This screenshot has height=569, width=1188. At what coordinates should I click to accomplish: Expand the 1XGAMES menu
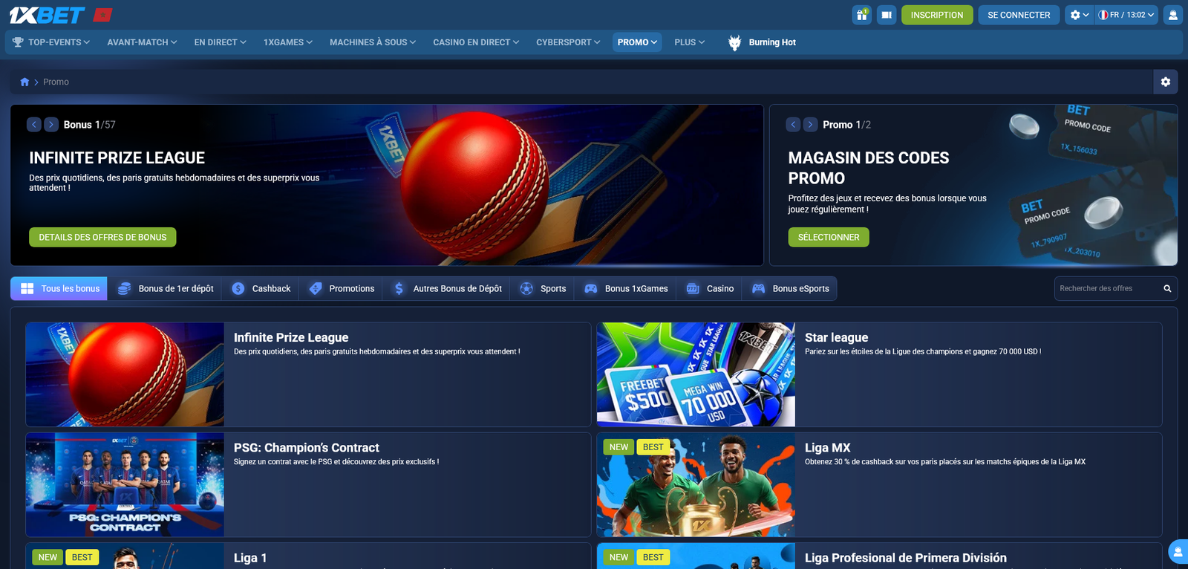[288, 42]
